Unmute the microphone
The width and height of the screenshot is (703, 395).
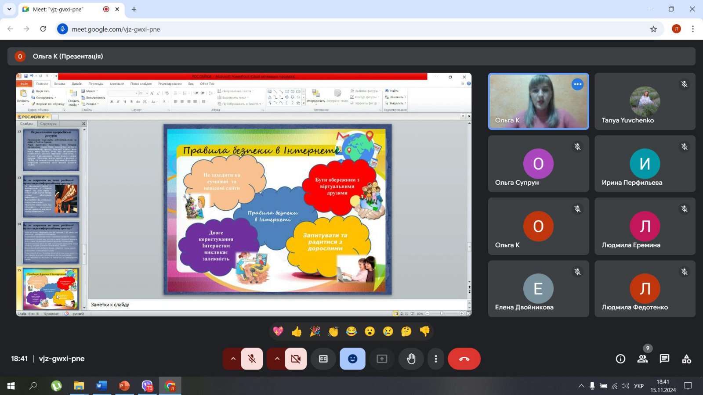click(x=252, y=359)
